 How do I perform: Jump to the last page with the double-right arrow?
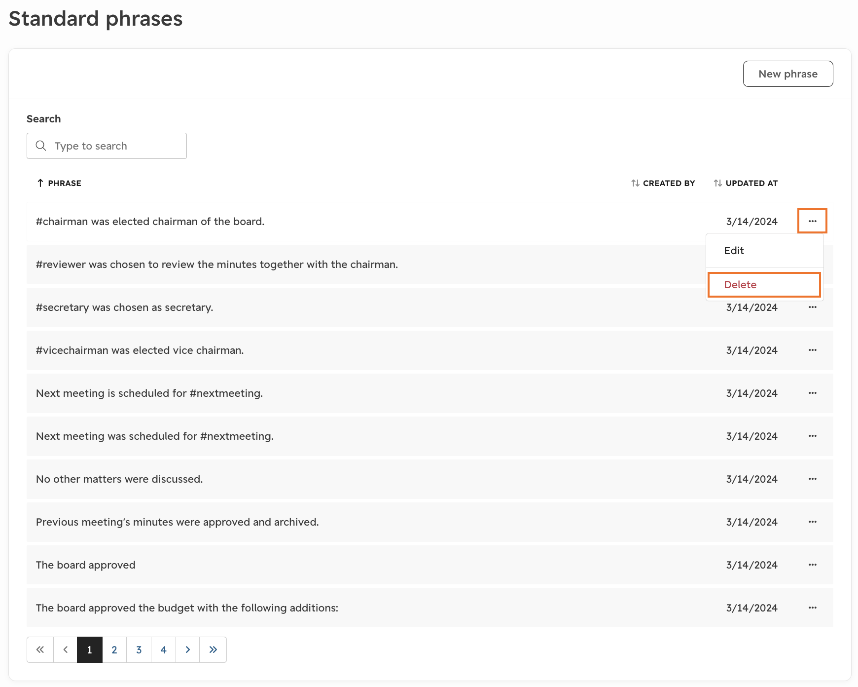(x=213, y=649)
